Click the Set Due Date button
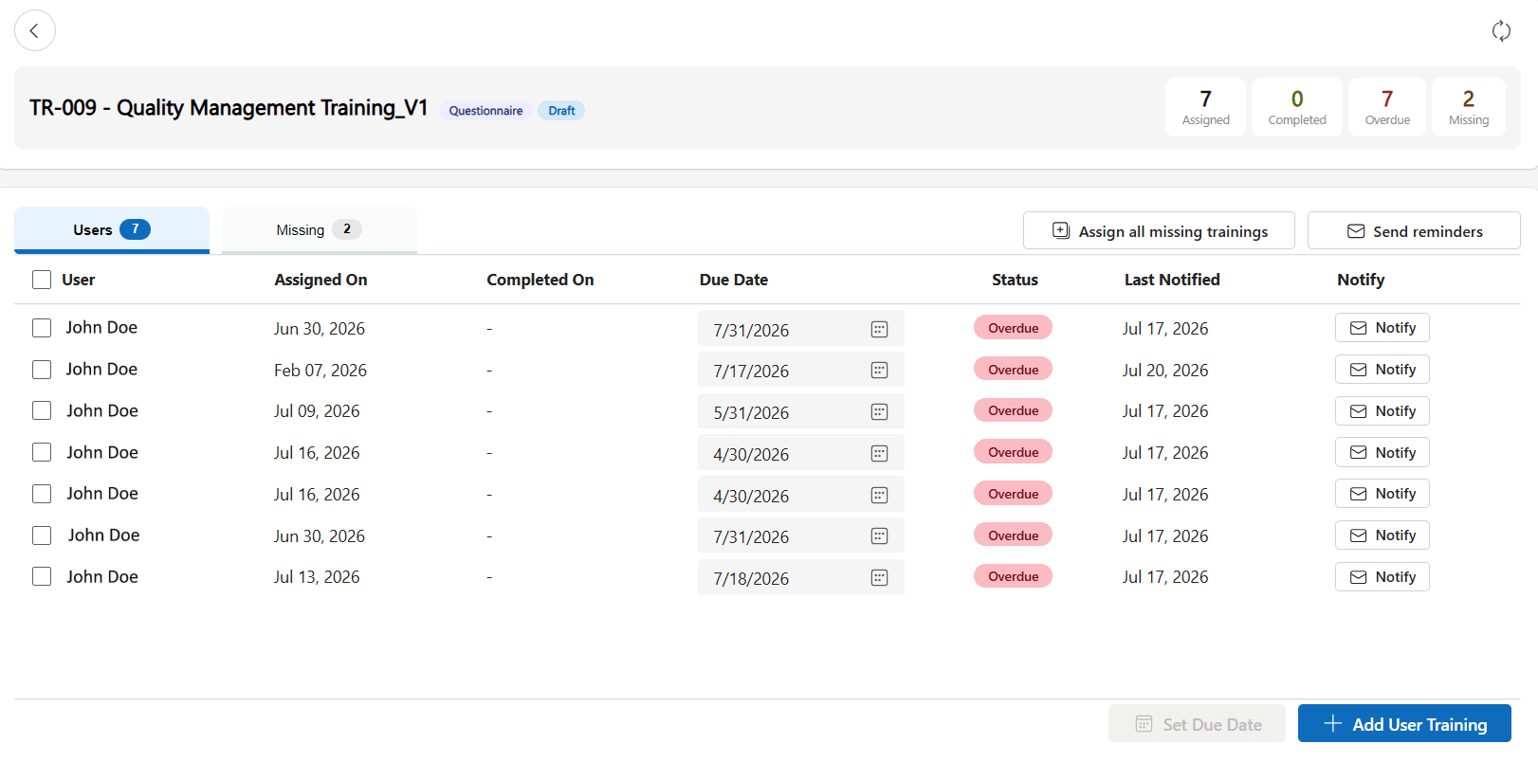1538x762 pixels. [x=1197, y=724]
